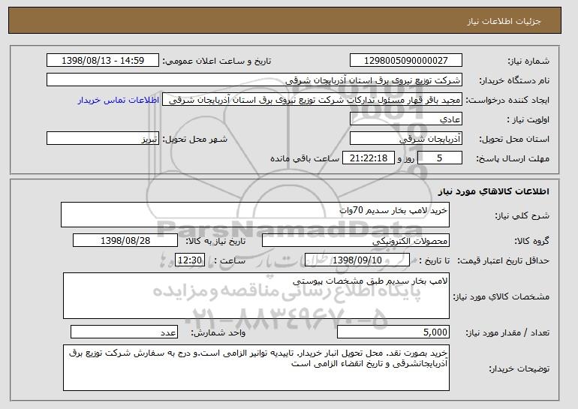
Task: Click the label تعداد / مقدار مورد نیاز
Action: (507, 333)
